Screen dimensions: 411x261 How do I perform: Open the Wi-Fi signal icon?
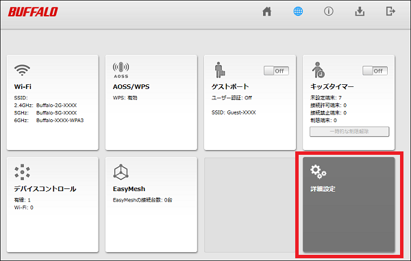[22, 70]
